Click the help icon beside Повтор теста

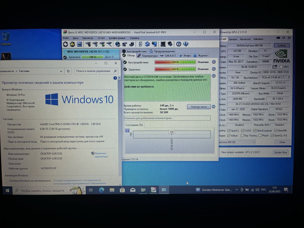click(213, 107)
